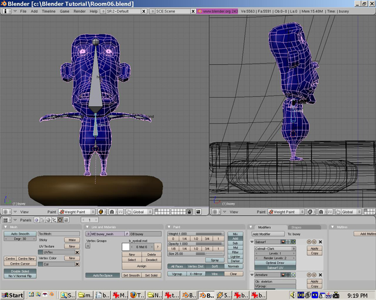Delete the Subsurf modifier with its X icon
Image resolution: width=376 pixels, height=300 pixels.
click(x=321, y=242)
